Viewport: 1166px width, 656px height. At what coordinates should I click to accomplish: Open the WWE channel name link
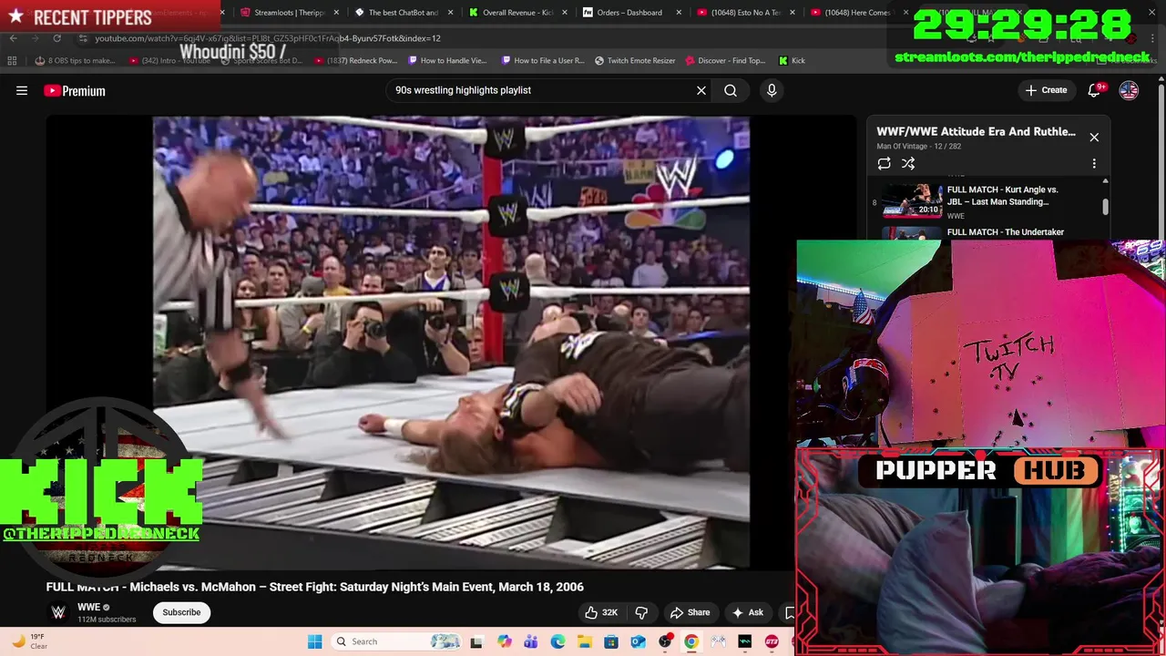click(88, 607)
